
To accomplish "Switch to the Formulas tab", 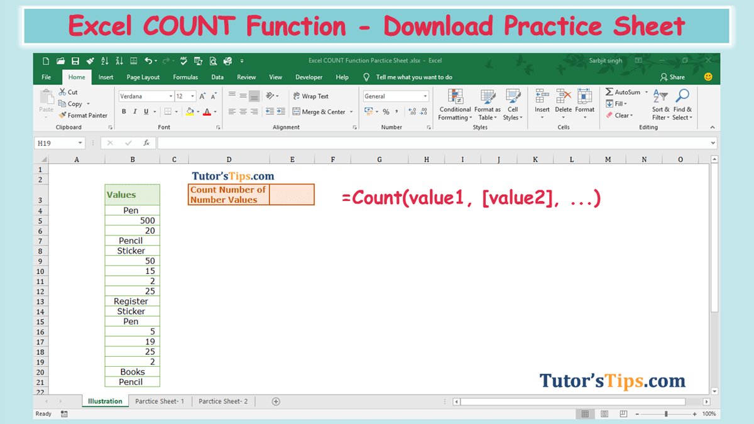I will pos(185,77).
